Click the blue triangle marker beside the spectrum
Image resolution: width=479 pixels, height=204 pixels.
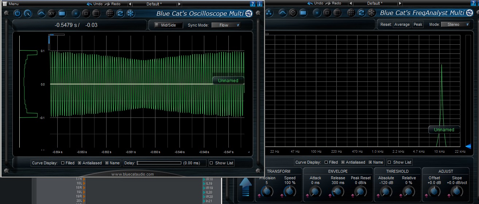click(x=468, y=146)
